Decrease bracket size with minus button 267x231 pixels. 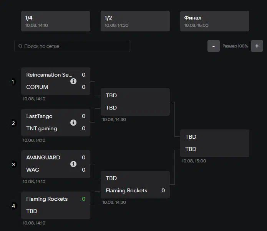[x=214, y=46]
